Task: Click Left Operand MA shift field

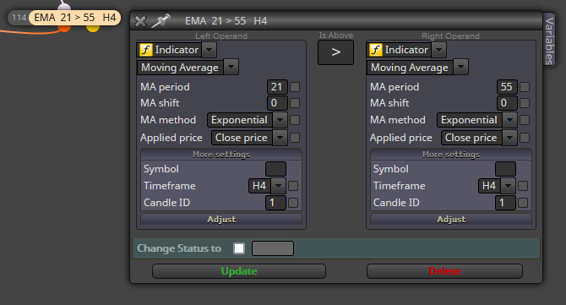Action: click(x=277, y=103)
